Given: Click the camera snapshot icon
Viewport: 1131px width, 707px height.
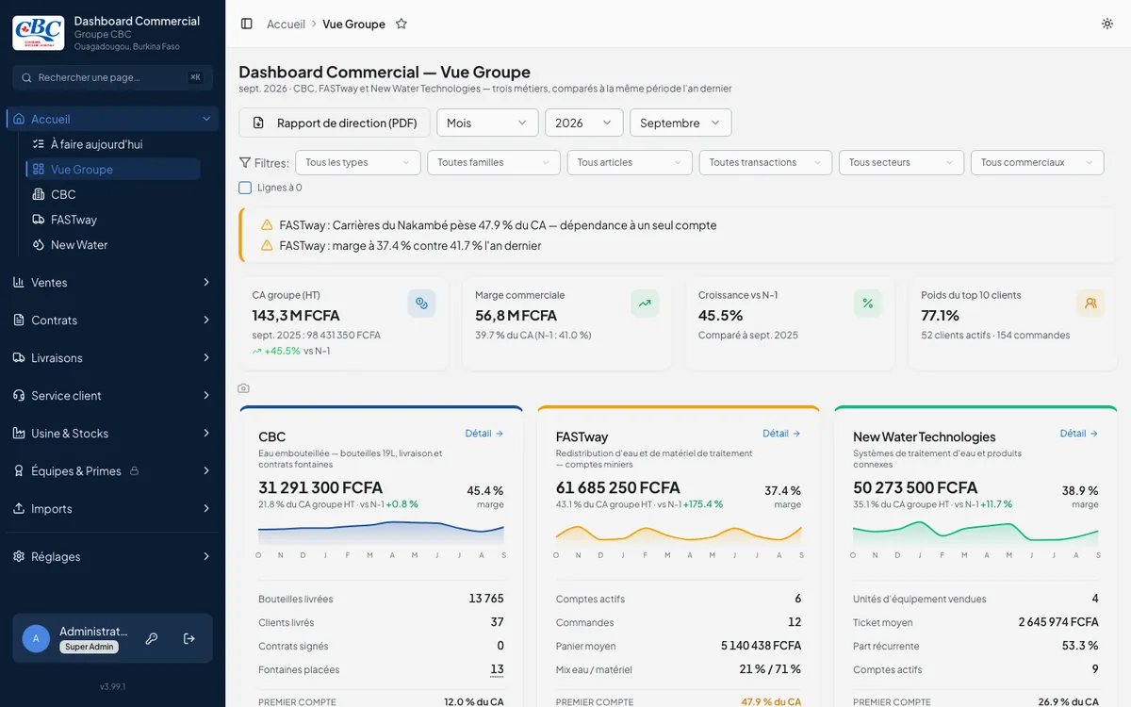Looking at the screenshot, I should [x=244, y=388].
